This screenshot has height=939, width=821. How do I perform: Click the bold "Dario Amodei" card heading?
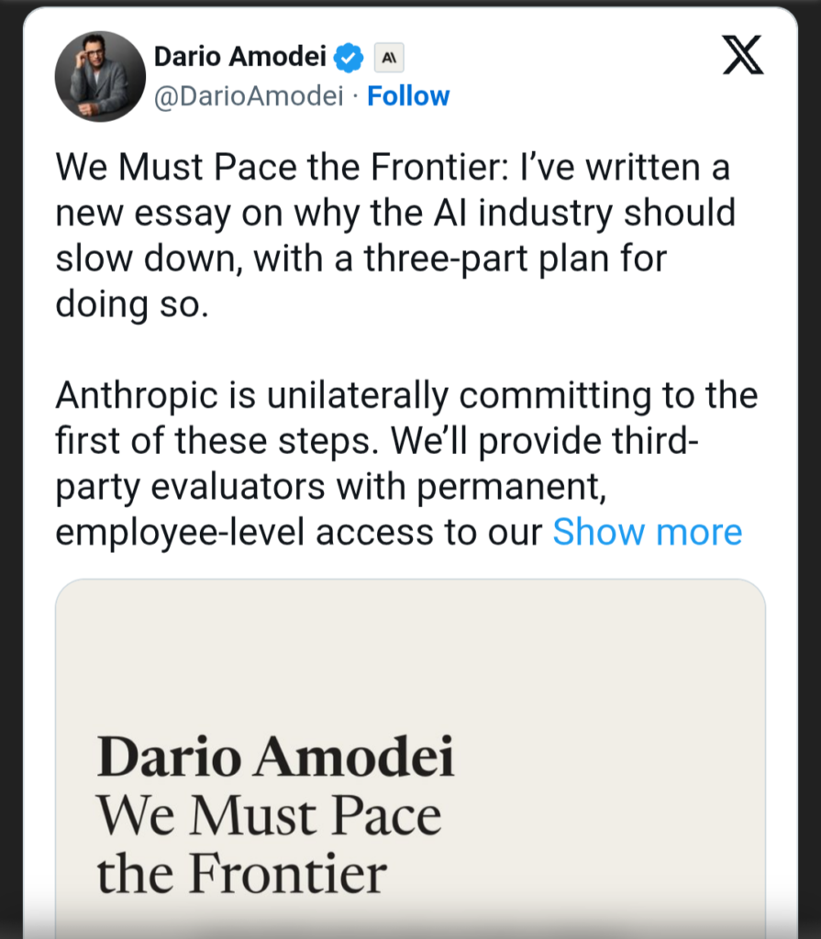tap(275, 757)
